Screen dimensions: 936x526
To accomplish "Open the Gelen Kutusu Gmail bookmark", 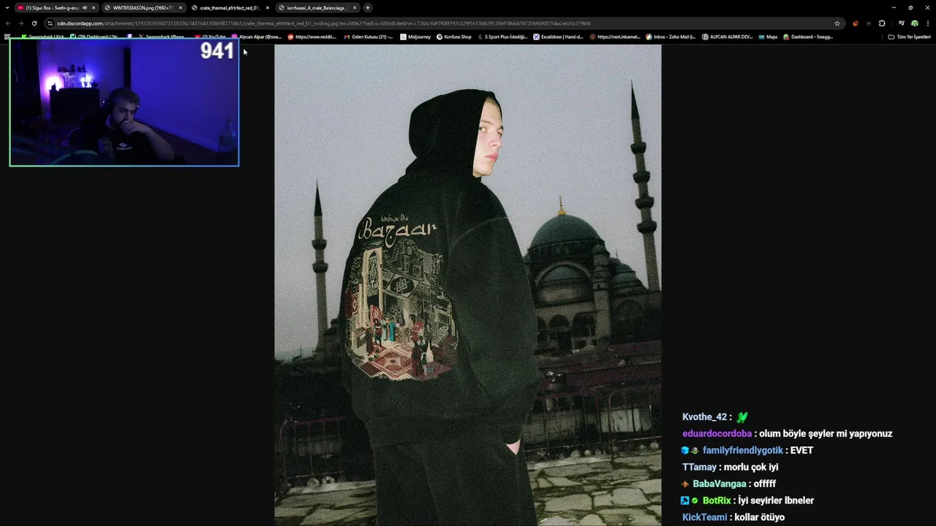I will click(x=369, y=37).
